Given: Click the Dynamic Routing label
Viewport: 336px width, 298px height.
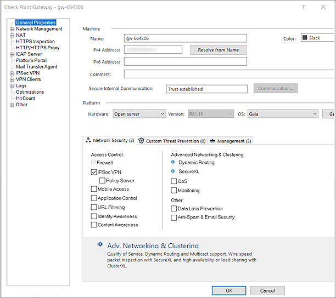Looking at the screenshot, I should tap(197, 163).
